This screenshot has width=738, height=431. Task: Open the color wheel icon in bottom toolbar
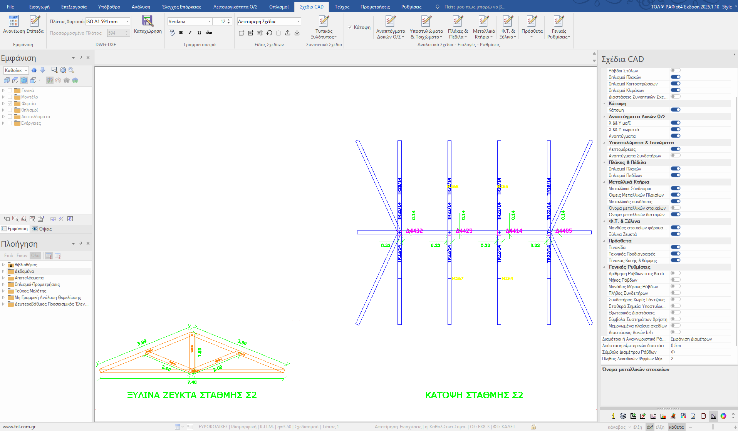[x=723, y=416]
